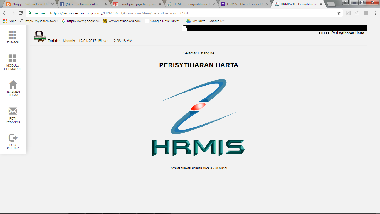This screenshot has height=214, width=380.
Task: Click the browser back arrow
Action: point(5,13)
